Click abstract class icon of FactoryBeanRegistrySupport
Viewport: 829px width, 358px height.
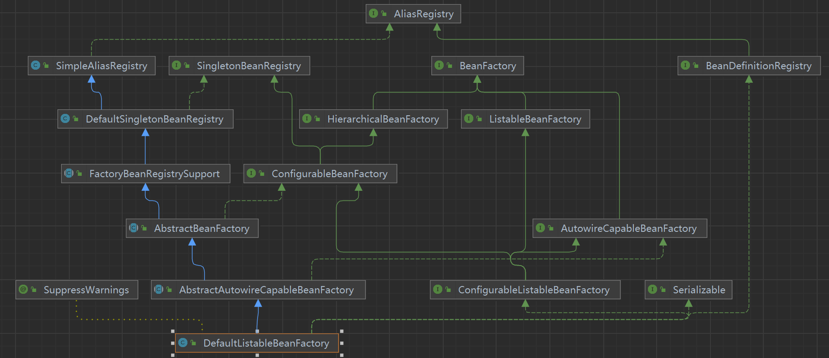(69, 174)
